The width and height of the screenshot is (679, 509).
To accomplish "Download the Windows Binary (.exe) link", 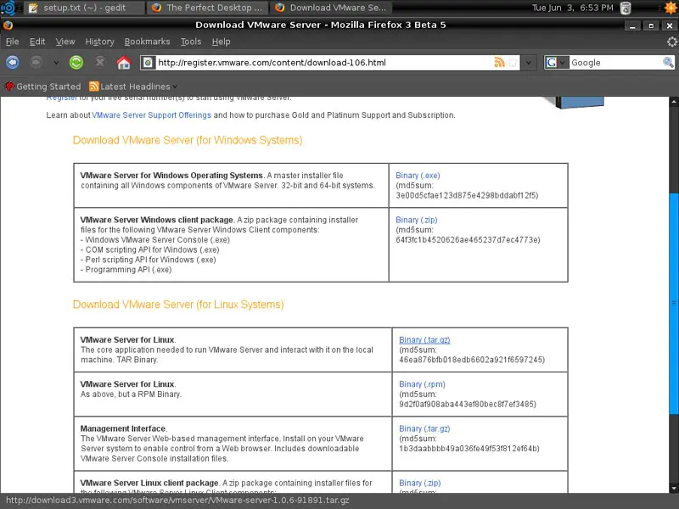I will 418,176.
